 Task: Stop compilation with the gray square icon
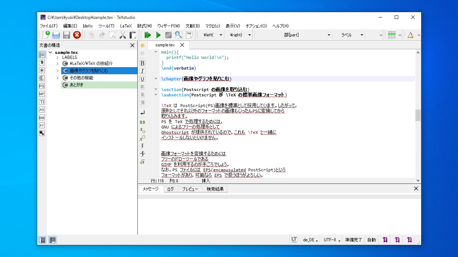pyautogui.click(x=168, y=35)
